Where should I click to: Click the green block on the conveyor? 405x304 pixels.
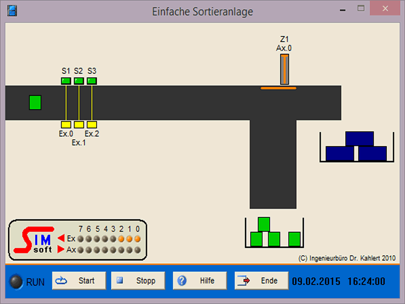(x=35, y=102)
